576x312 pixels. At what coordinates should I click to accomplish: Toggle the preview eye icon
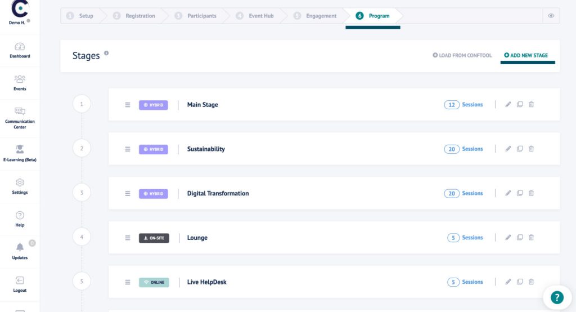(551, 16)
